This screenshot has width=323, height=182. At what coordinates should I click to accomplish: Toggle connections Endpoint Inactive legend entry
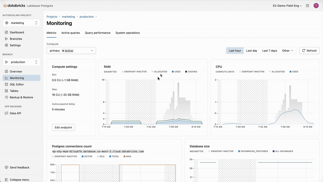coord(65,156)
